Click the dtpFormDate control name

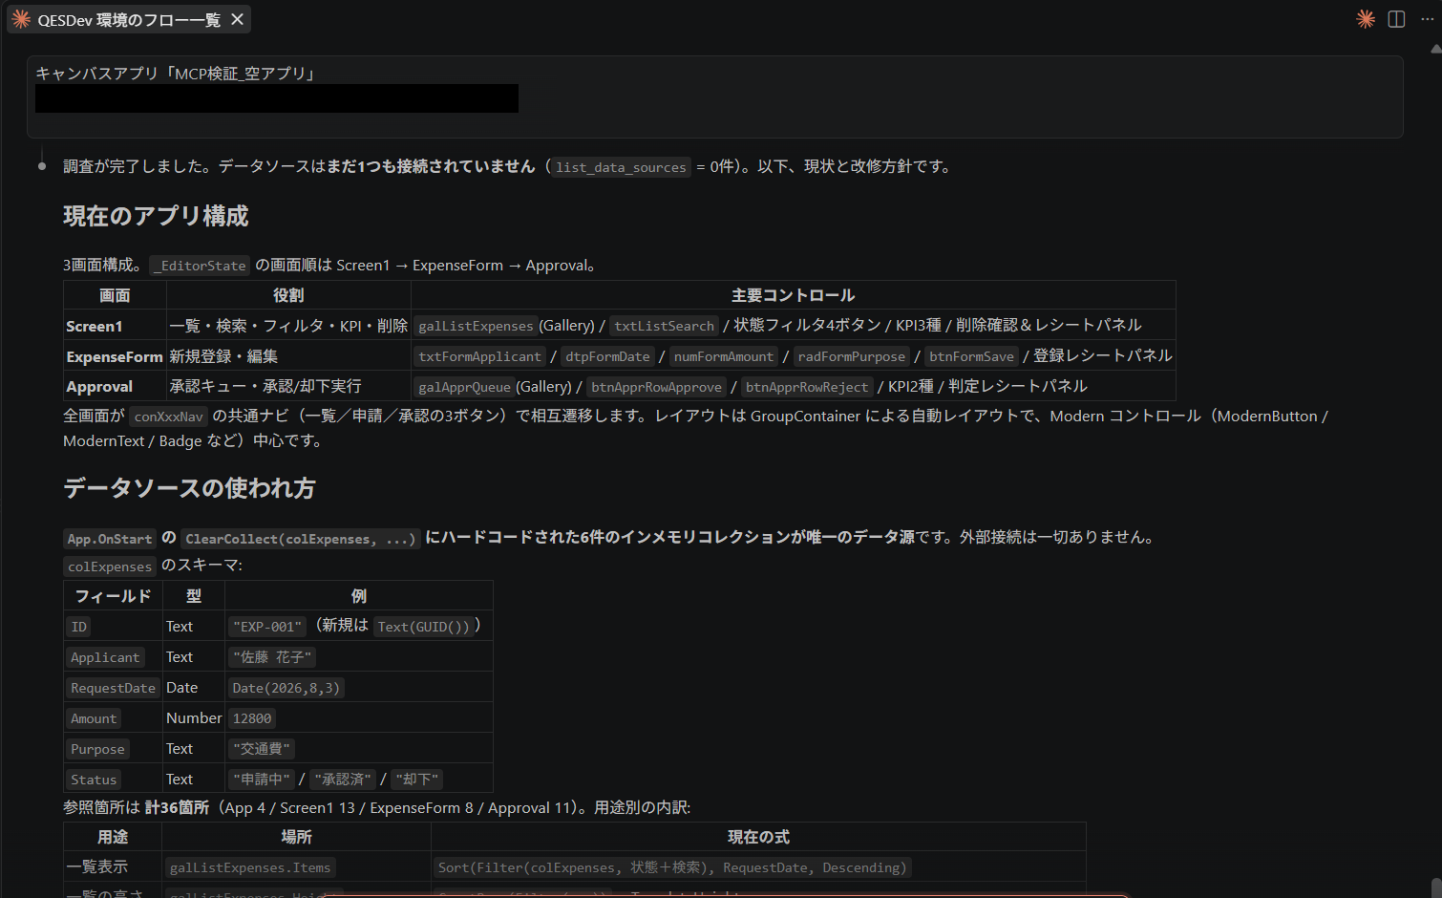click(x=607, y=357)
